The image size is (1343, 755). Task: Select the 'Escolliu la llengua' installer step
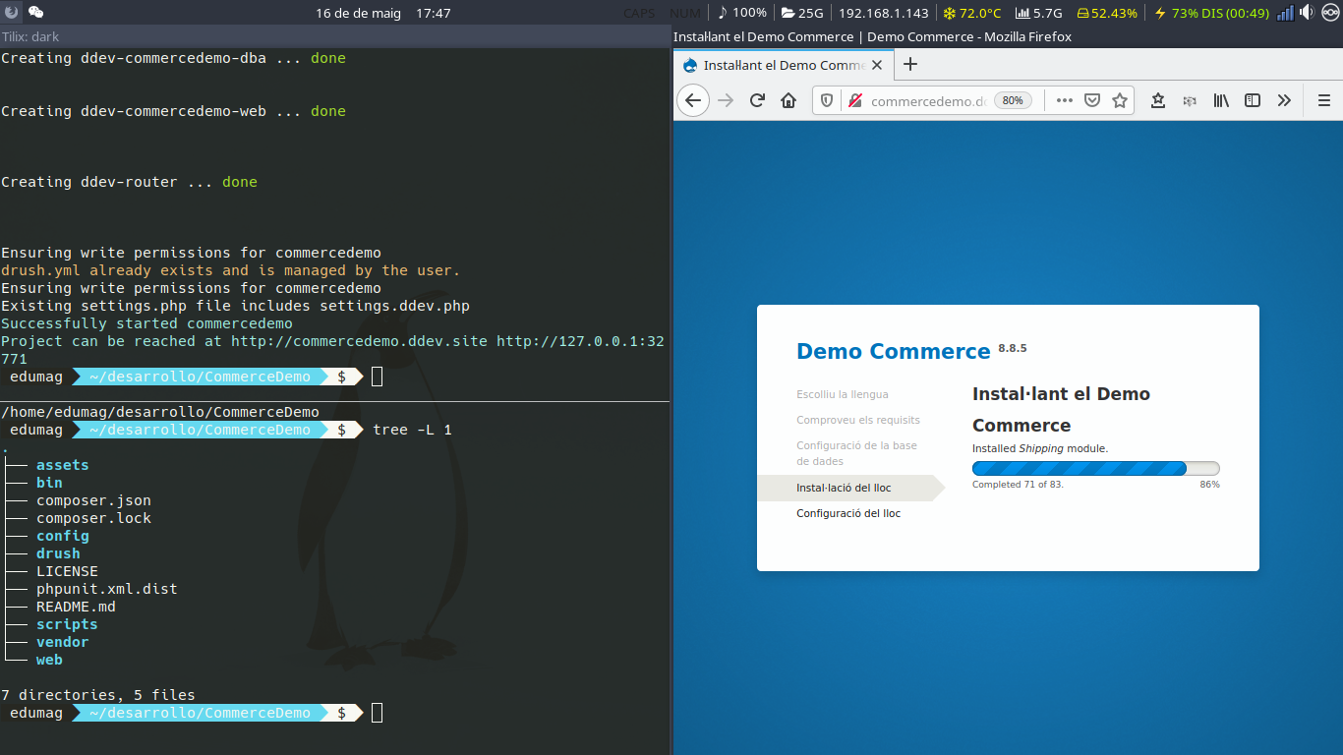click(x=843, y=394)
